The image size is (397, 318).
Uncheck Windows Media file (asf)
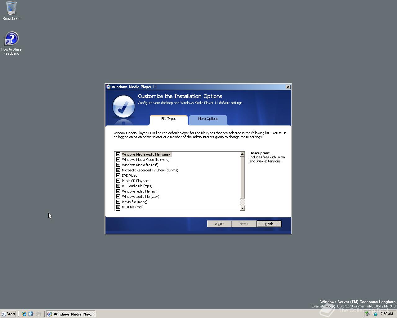tap(118, 165)
